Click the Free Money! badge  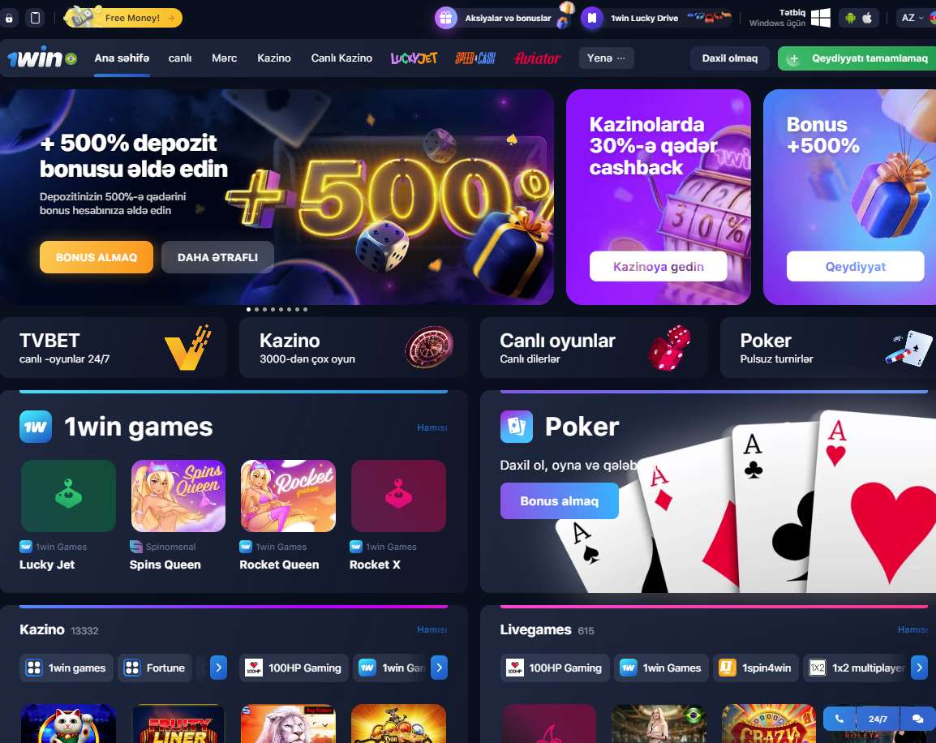[x=123, y=18]
